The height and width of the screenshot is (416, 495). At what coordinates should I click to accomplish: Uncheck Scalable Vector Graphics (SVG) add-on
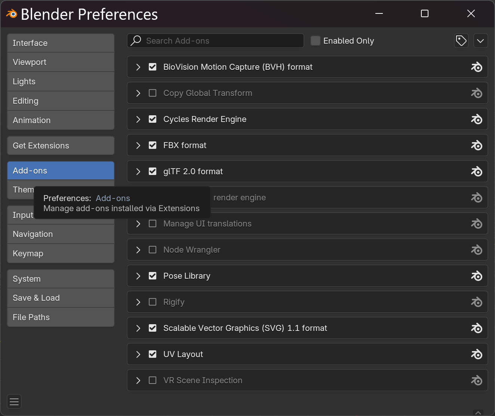153,328
